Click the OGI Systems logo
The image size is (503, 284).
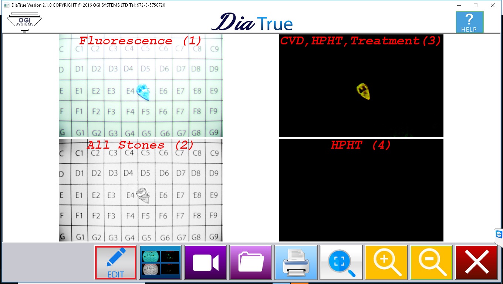coord(24,22)
